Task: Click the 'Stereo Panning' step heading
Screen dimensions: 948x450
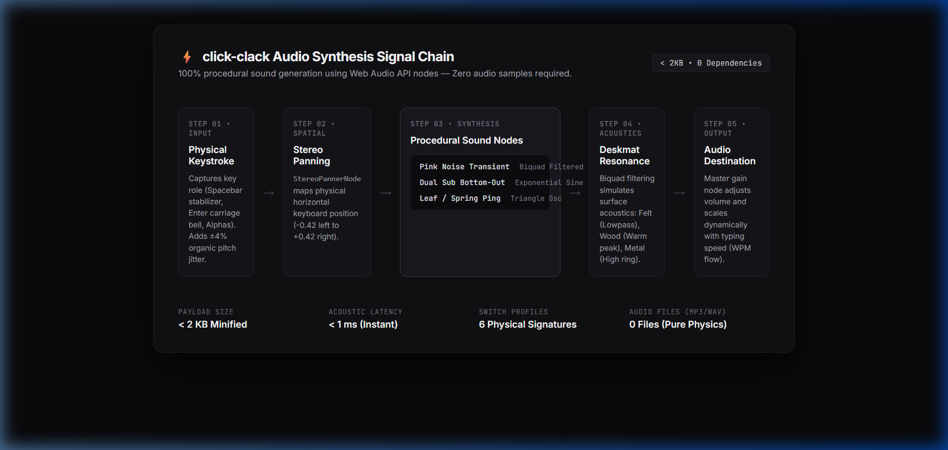Action: 312,155
